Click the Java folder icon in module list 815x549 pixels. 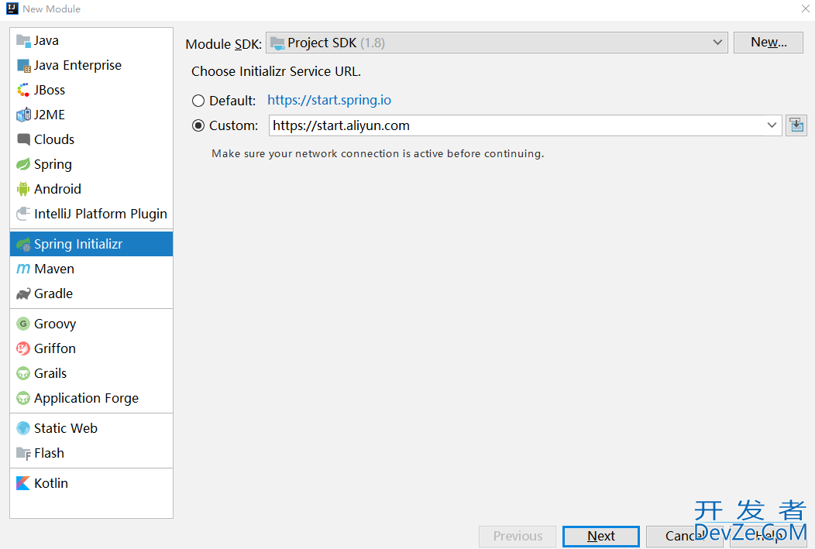(x=23, y=40)
